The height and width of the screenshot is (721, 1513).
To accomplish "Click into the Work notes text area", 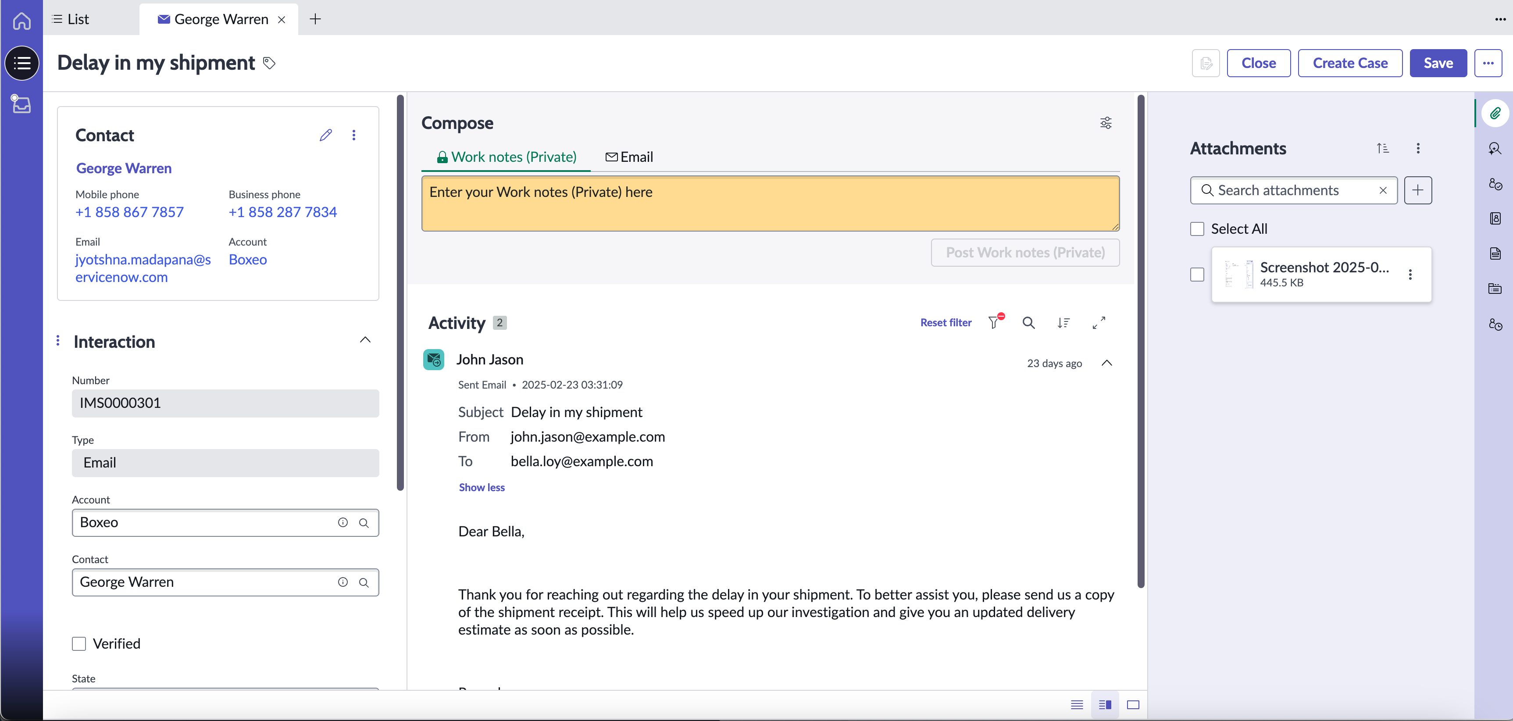I will tap(771, 204).
